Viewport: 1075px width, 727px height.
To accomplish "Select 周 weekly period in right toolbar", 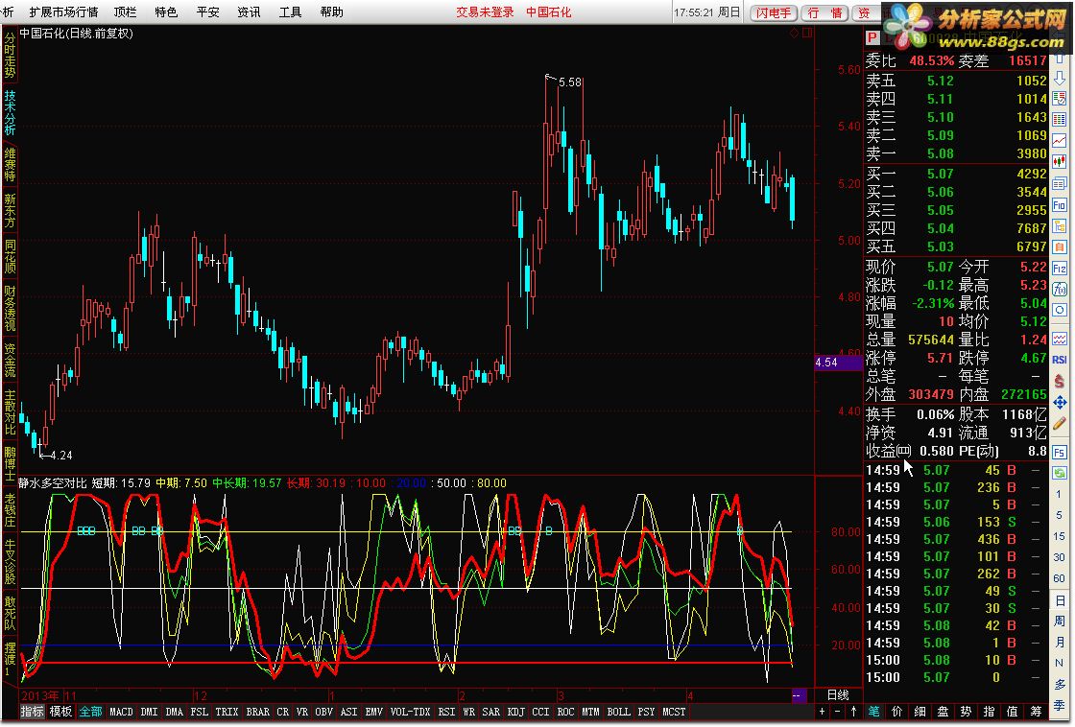I will (x=1060, y=621).
